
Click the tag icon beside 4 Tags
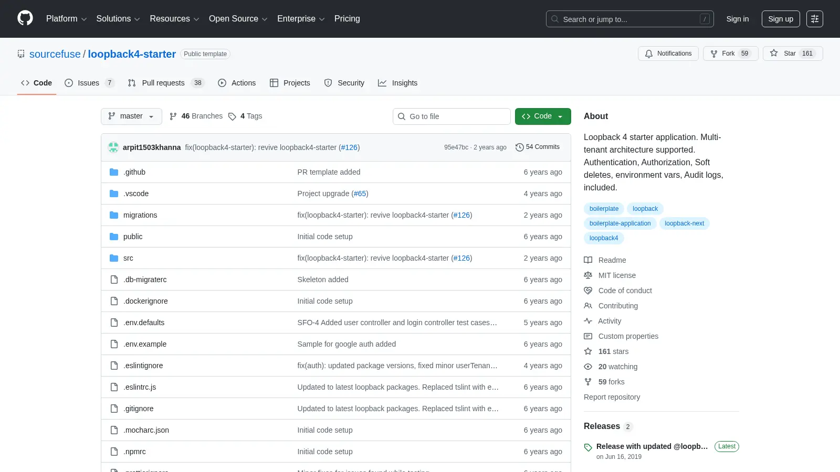[232, 116]
